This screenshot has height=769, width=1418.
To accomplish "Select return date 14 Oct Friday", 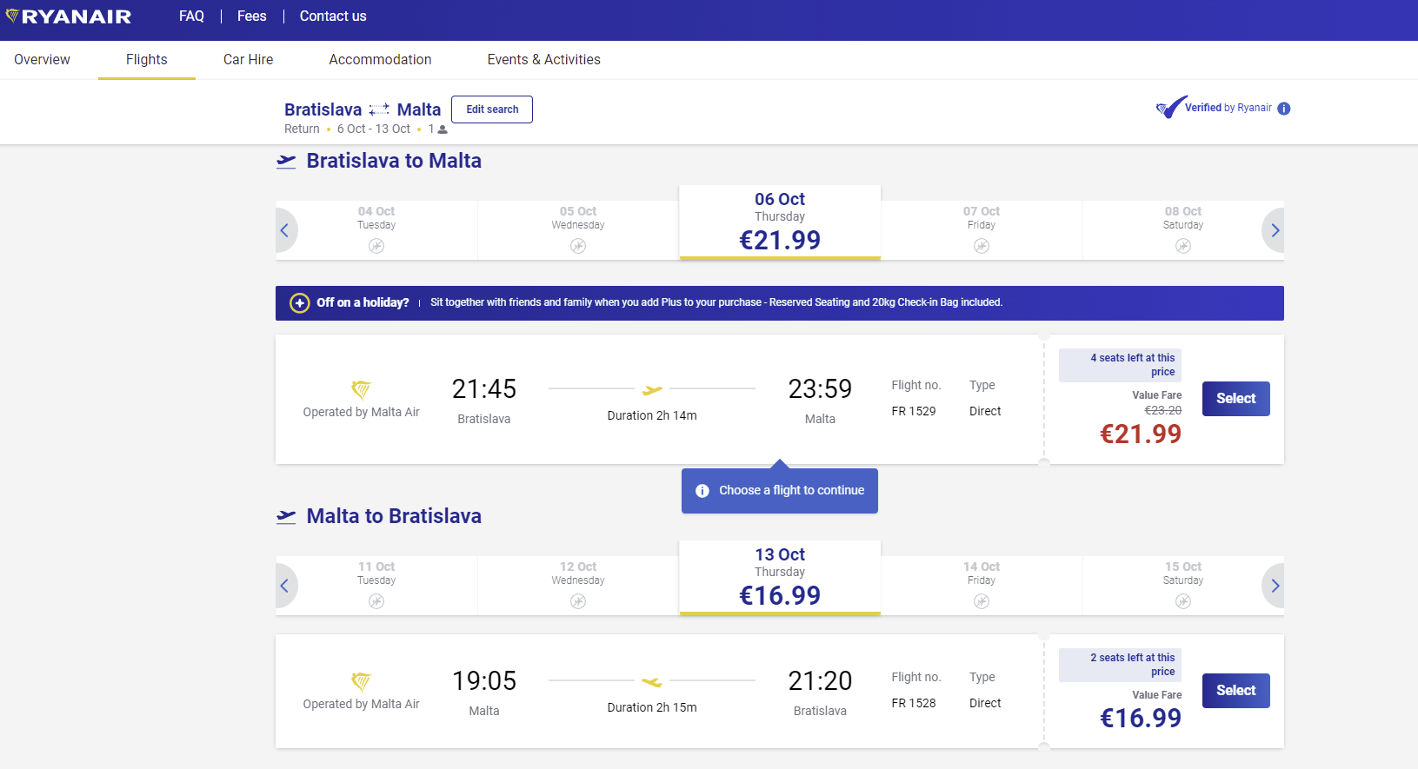I will 982,586.
